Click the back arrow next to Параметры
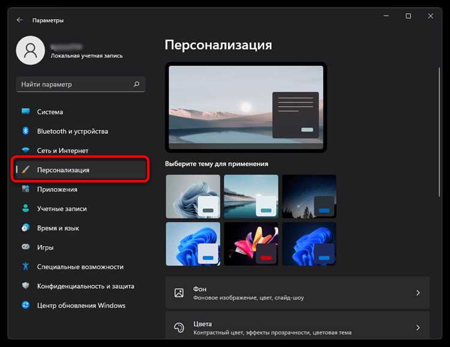The image size is (450, 347). tap(20, 20)
